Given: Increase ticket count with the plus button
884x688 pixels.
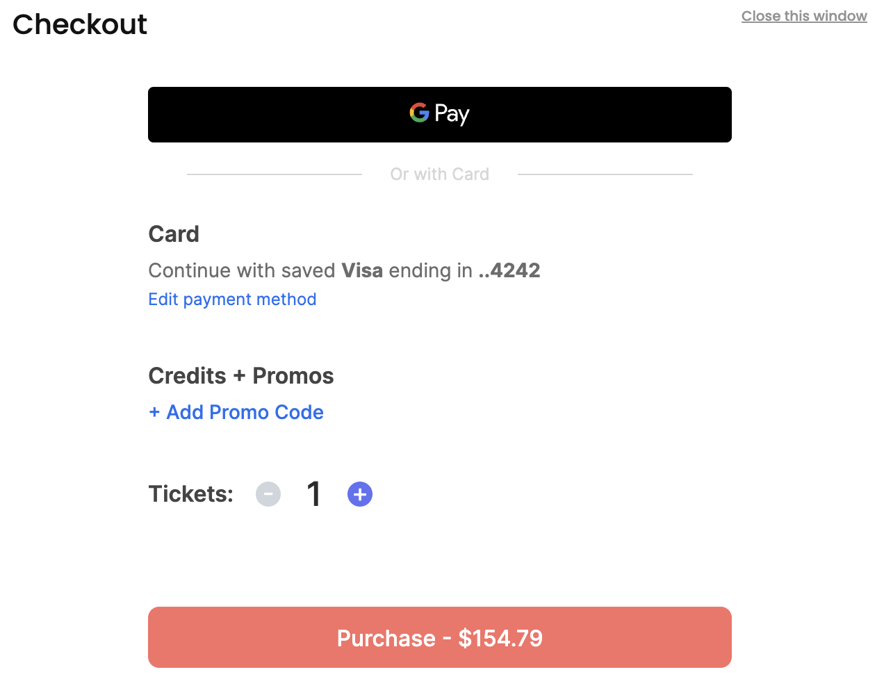Looking at the screenshot, I should click(x=360, y=494).
